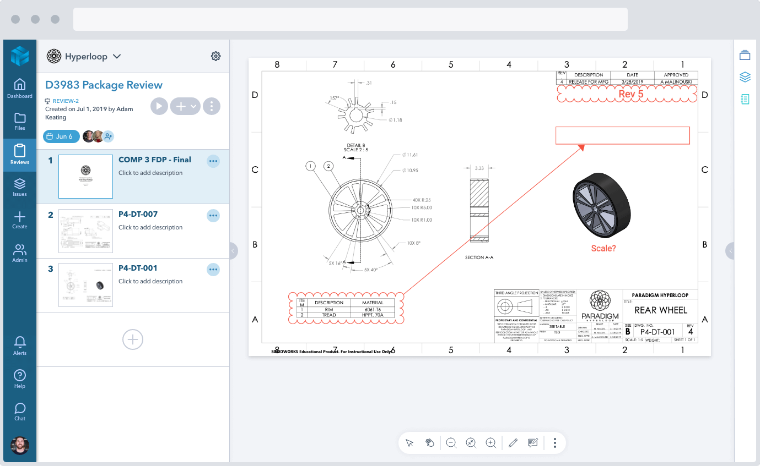Open the Admin section
The height and width of the screenshot is (466, 760).
click(x=20, y=253)
